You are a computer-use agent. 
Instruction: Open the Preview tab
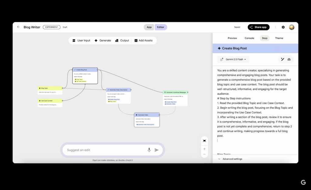click(x=232, y=38)
